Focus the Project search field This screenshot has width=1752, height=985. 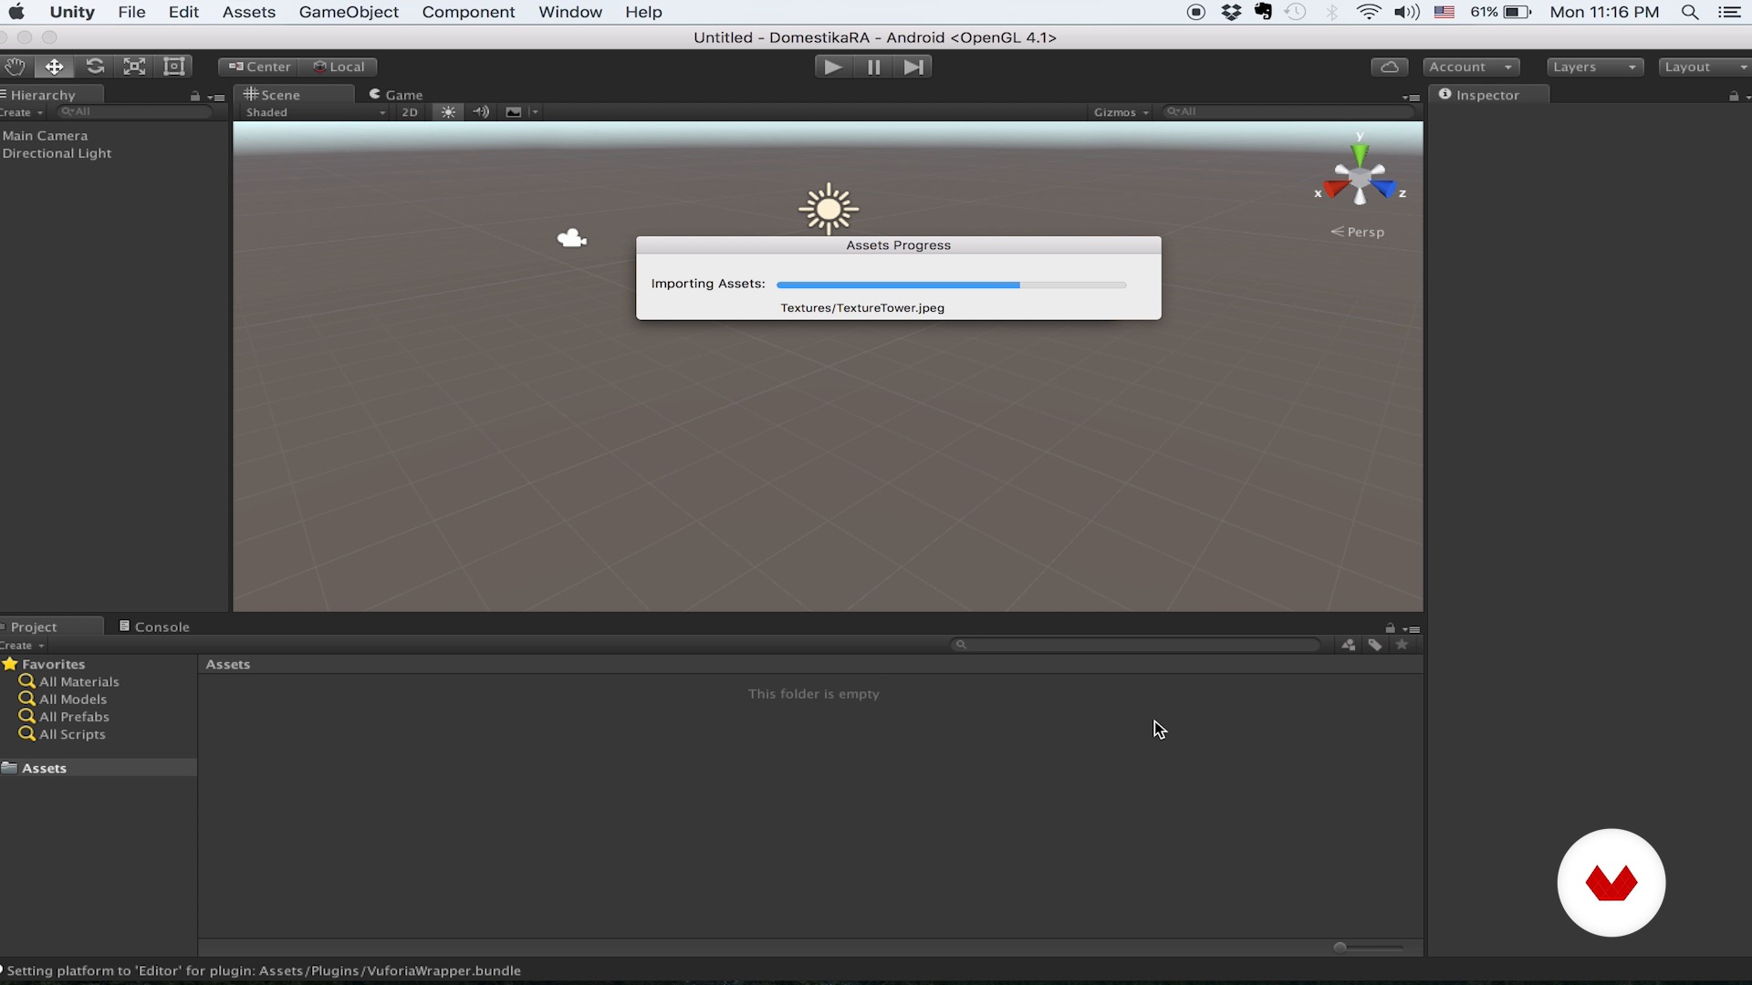click(x=1135, y=645)
